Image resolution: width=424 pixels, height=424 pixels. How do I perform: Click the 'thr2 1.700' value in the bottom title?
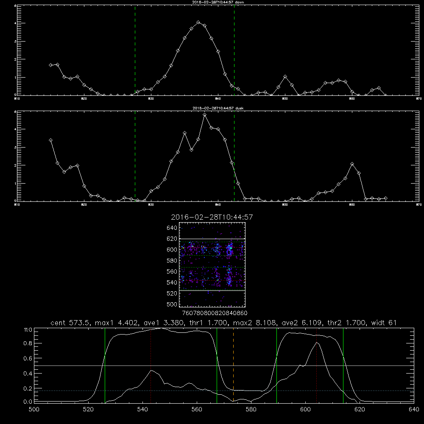coord(347,323)
